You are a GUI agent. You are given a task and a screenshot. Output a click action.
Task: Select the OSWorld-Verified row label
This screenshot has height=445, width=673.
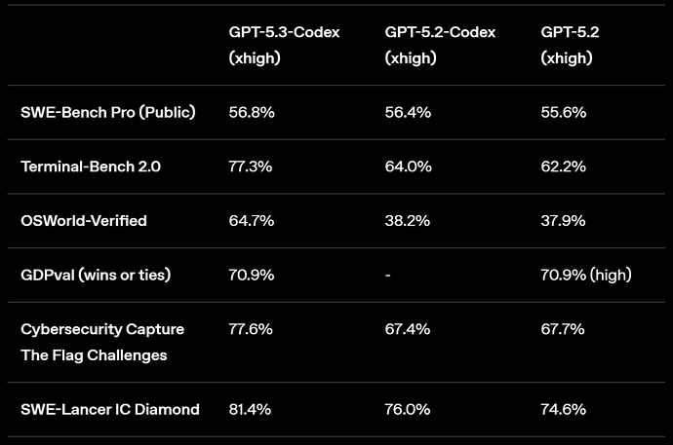[x=84, y=221]
